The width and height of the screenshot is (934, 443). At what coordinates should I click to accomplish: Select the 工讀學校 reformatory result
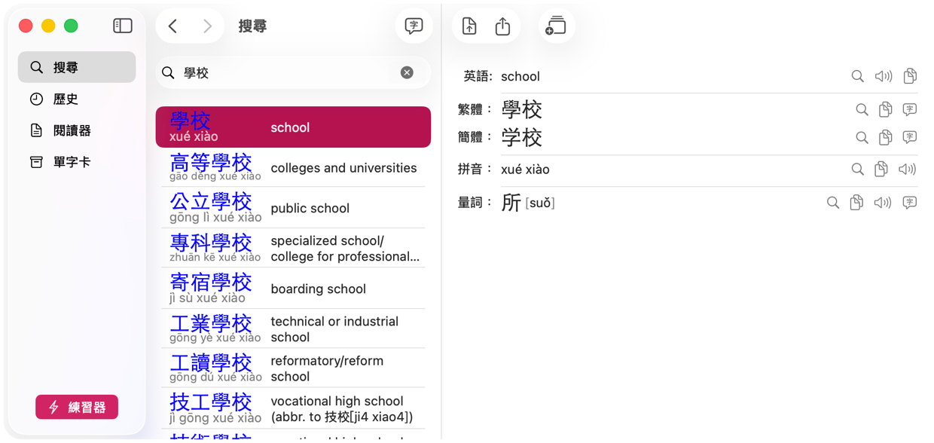(293, 368)
